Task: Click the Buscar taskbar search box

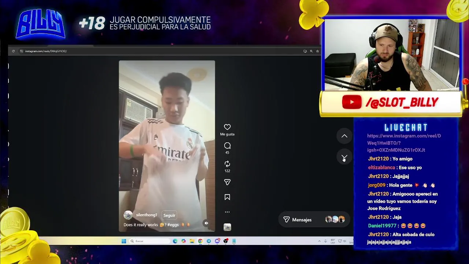Action: 149,241
